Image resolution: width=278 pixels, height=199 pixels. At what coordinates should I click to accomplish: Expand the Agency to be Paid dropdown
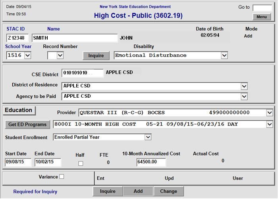(x=244, y=97)
